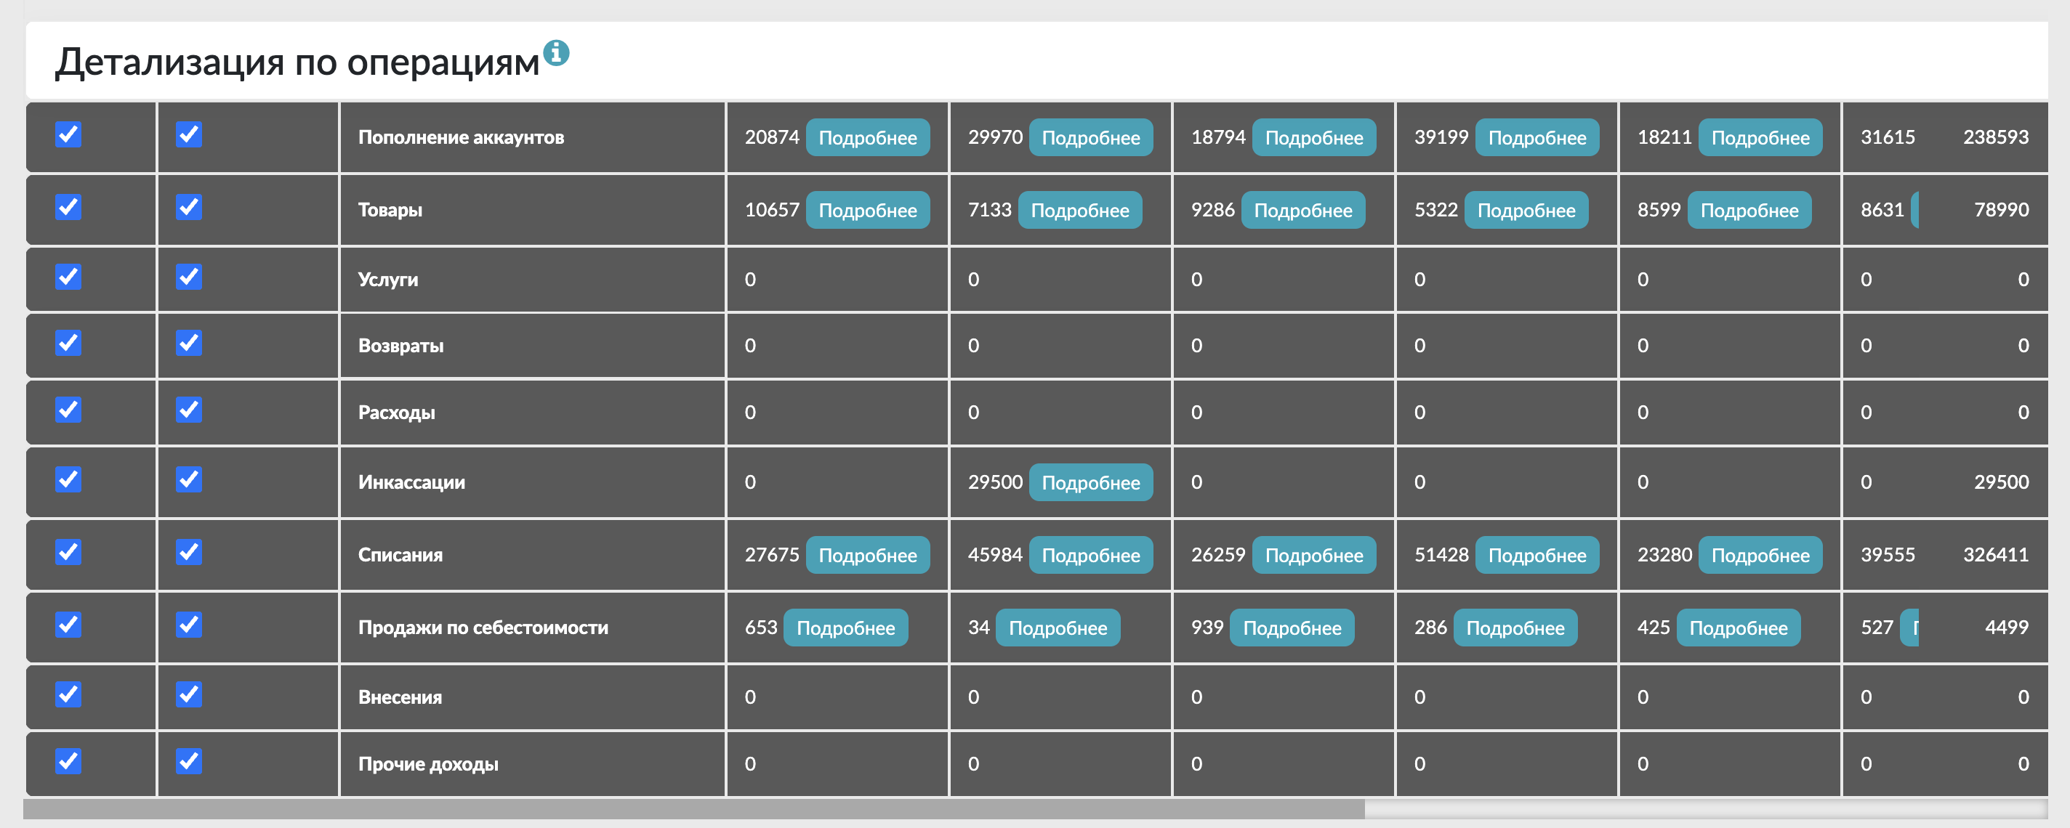
Task: Click the Расходы row label
Action: tap(396, 412)
